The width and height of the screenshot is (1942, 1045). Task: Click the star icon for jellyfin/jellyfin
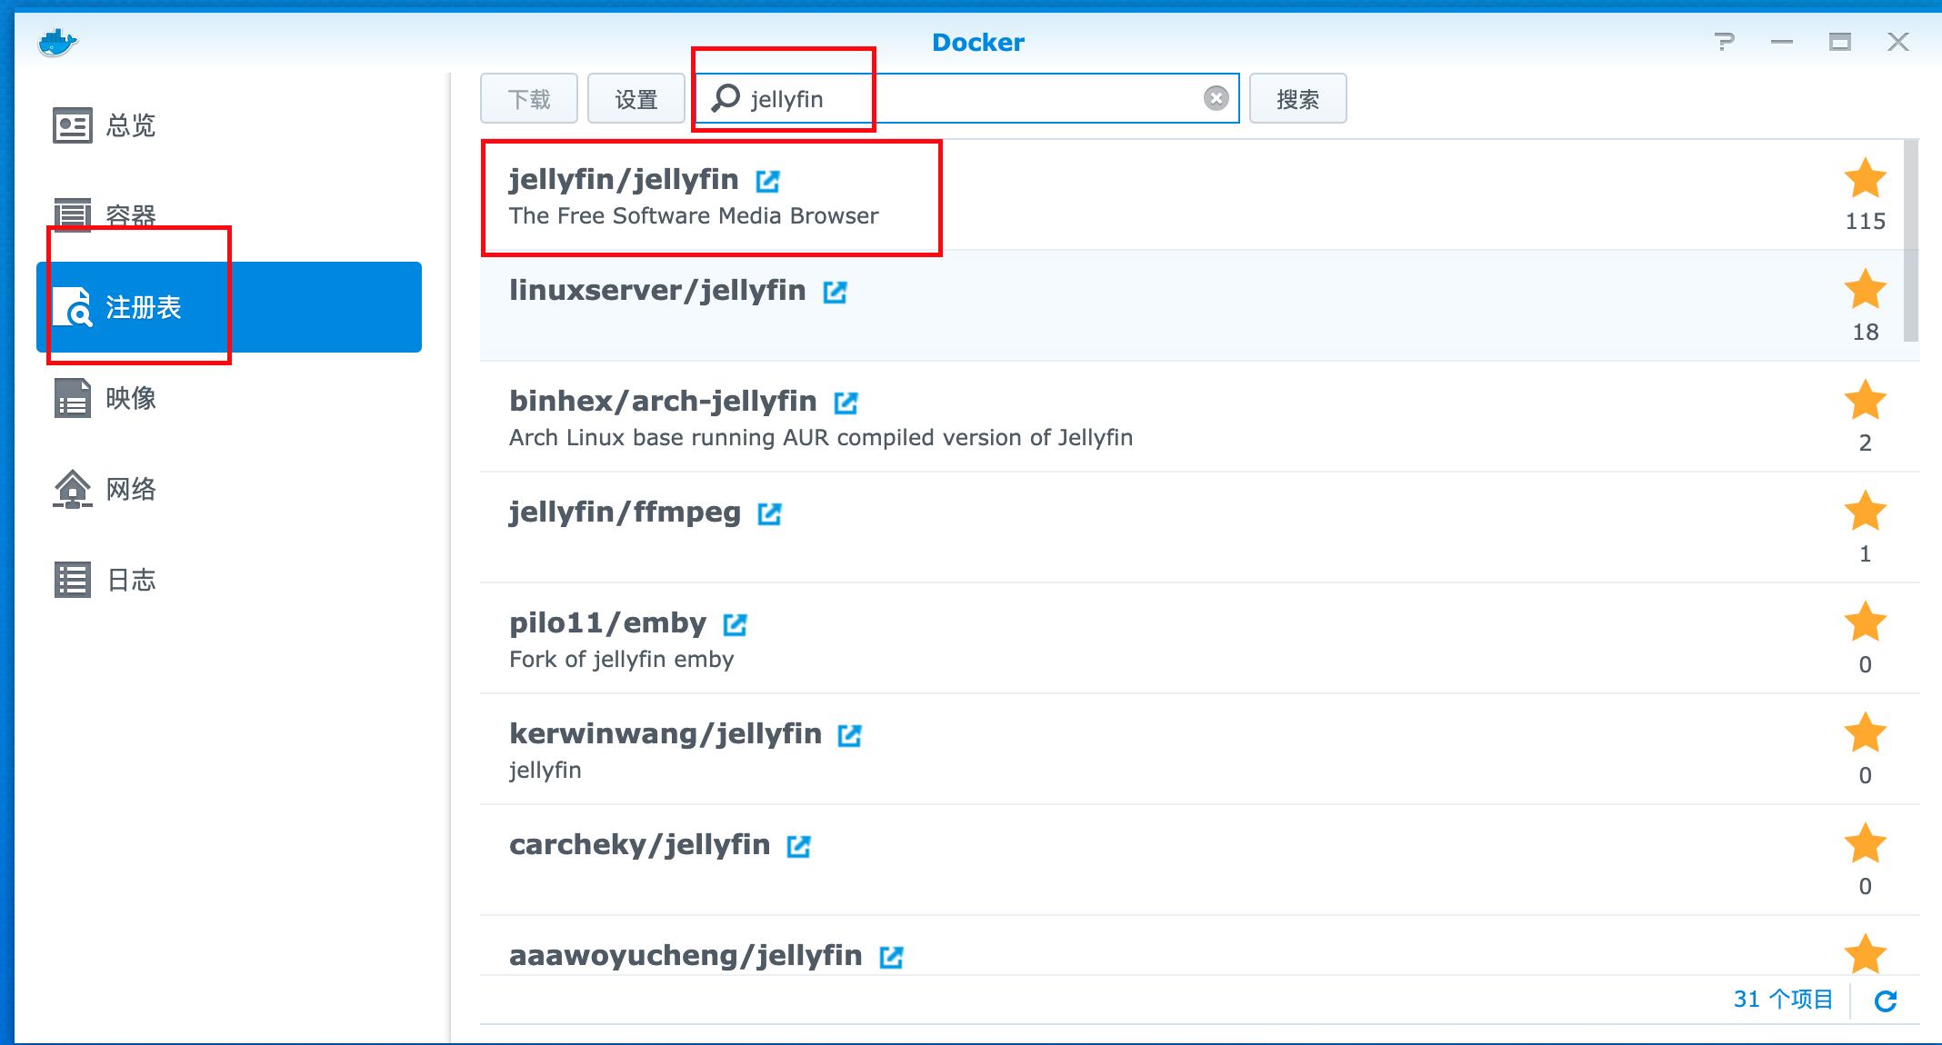pyautogui.click(x=1866, y=178)
